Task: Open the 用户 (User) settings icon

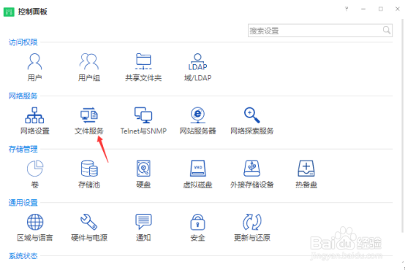Action: [x=34, y=61]
